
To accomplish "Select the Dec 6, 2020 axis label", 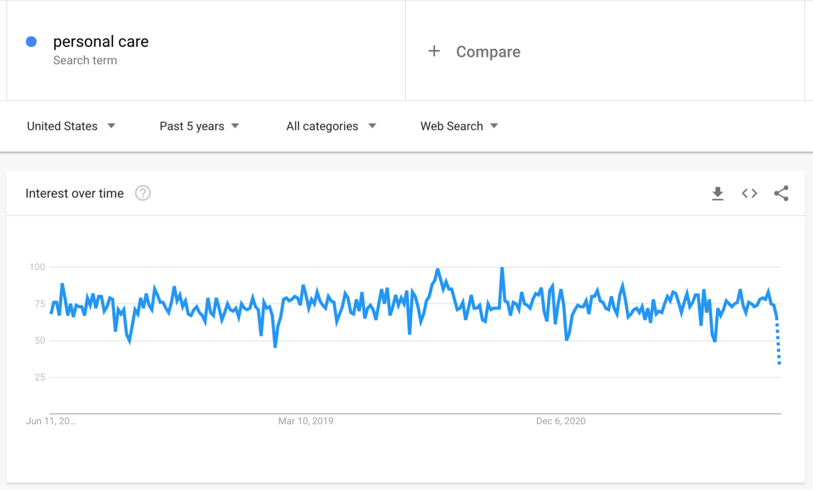I will pos(560,421).
